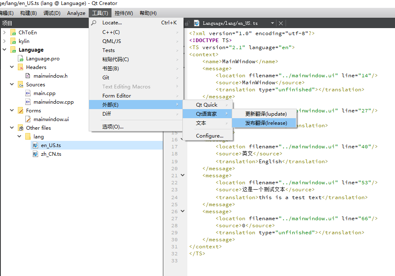Click the mainwindow.h file icon
395x276 pixels.
point(28,76)
